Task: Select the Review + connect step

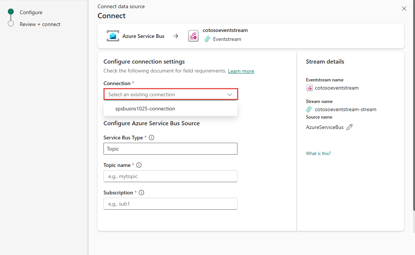Action: [x=11, y=24]
